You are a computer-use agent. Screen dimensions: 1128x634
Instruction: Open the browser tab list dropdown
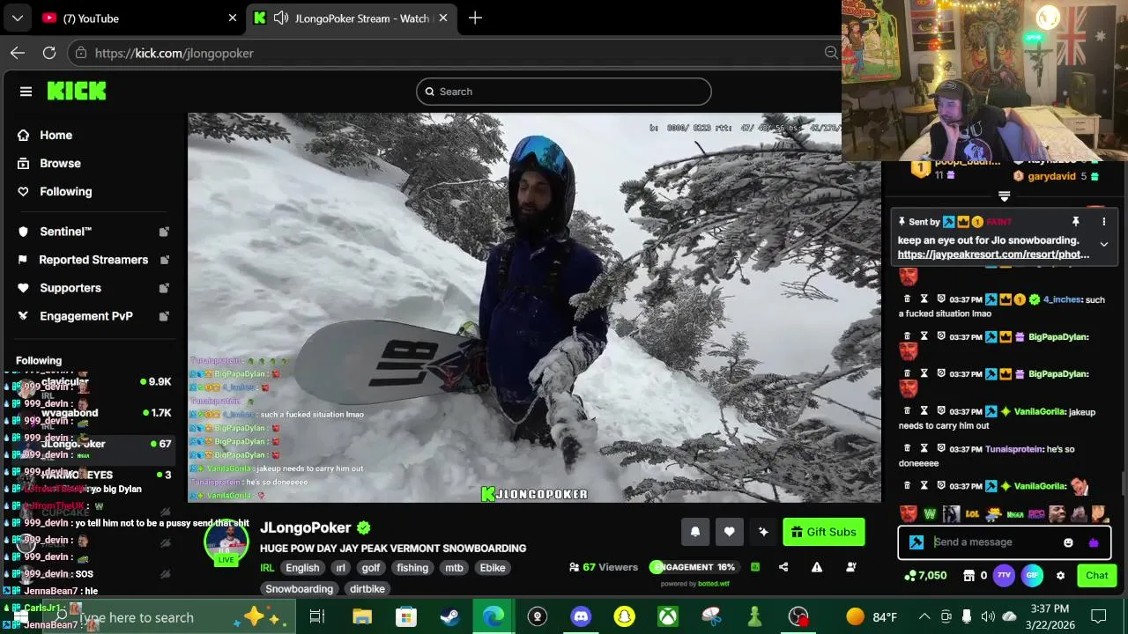click(17, 18)
